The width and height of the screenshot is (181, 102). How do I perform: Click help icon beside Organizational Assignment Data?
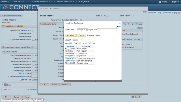(x=33, y=47)
